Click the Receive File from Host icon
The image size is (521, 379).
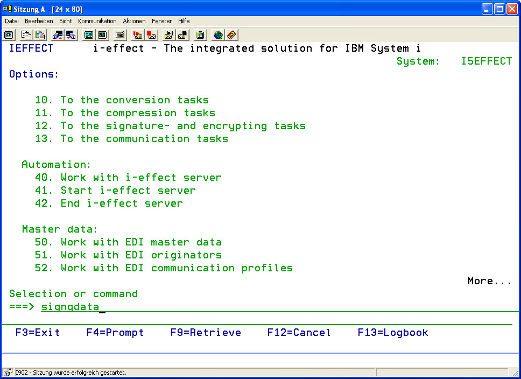[71, 35]
